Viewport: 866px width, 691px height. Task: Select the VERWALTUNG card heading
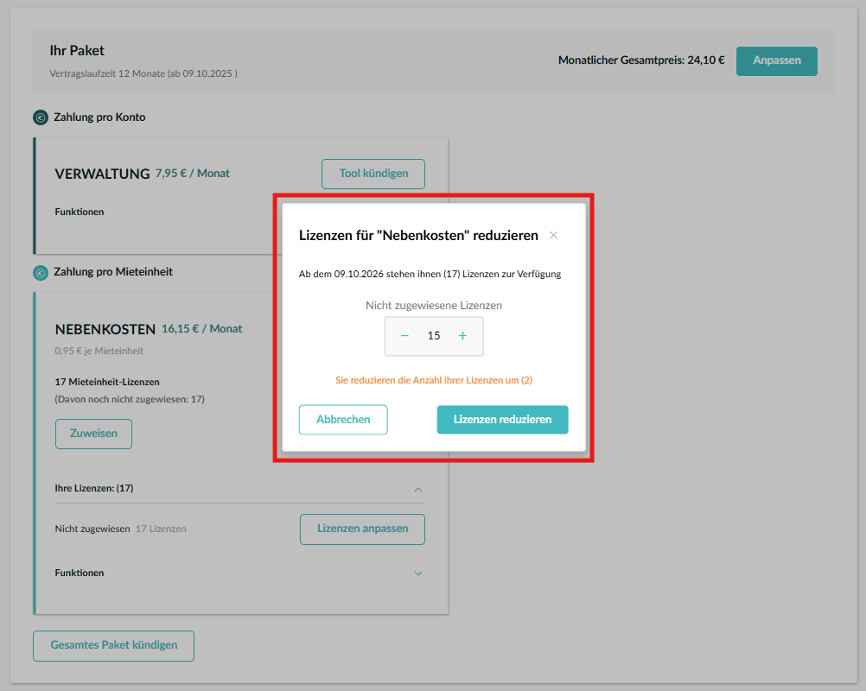point(102,174)
